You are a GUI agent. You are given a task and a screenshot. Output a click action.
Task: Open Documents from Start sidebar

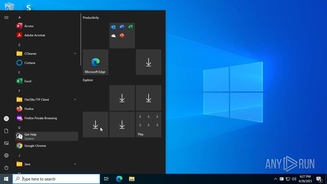point(6,131)
